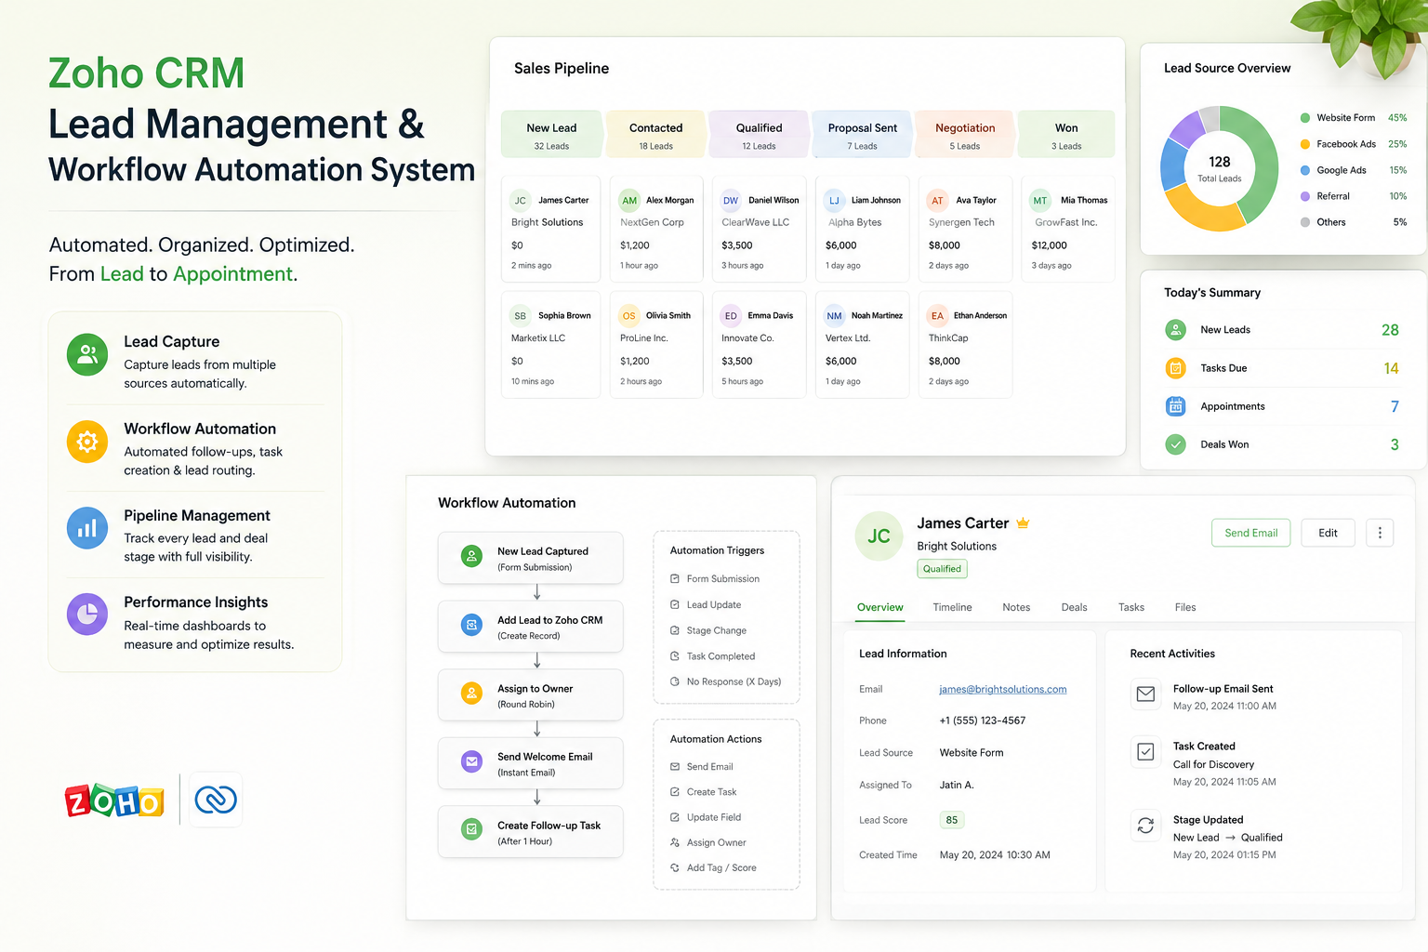This screenshot has width=1428, height=952.
Task: Click the Create Follow-up Task step icon
Action: point(472,829)
